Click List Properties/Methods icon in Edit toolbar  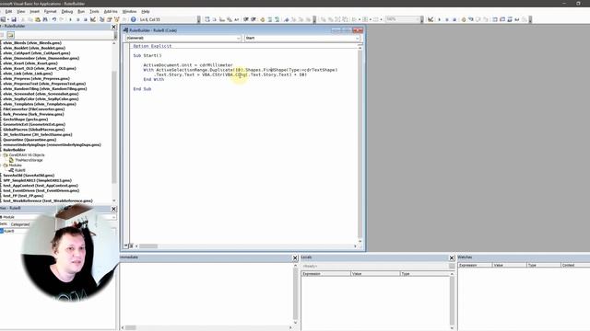(x=207, y=19)
